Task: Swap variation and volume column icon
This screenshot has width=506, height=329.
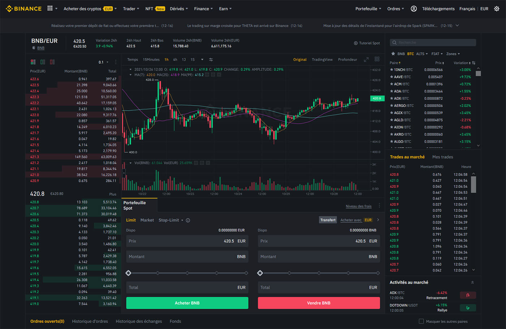Action: point(473,63)
